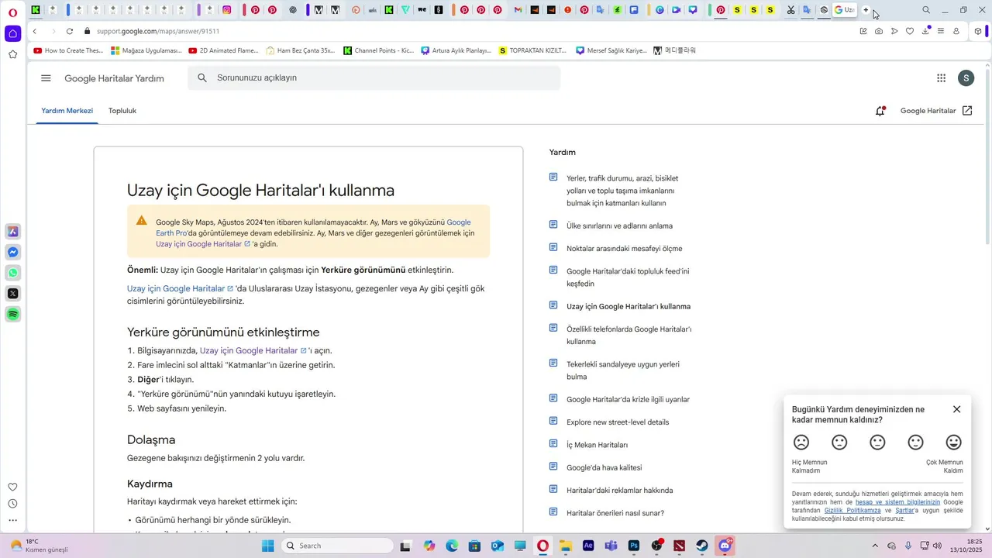Open Spotify in Opera sidebar
The width and height of the screenshot is (992, 558).
click(x=12, y=315)
